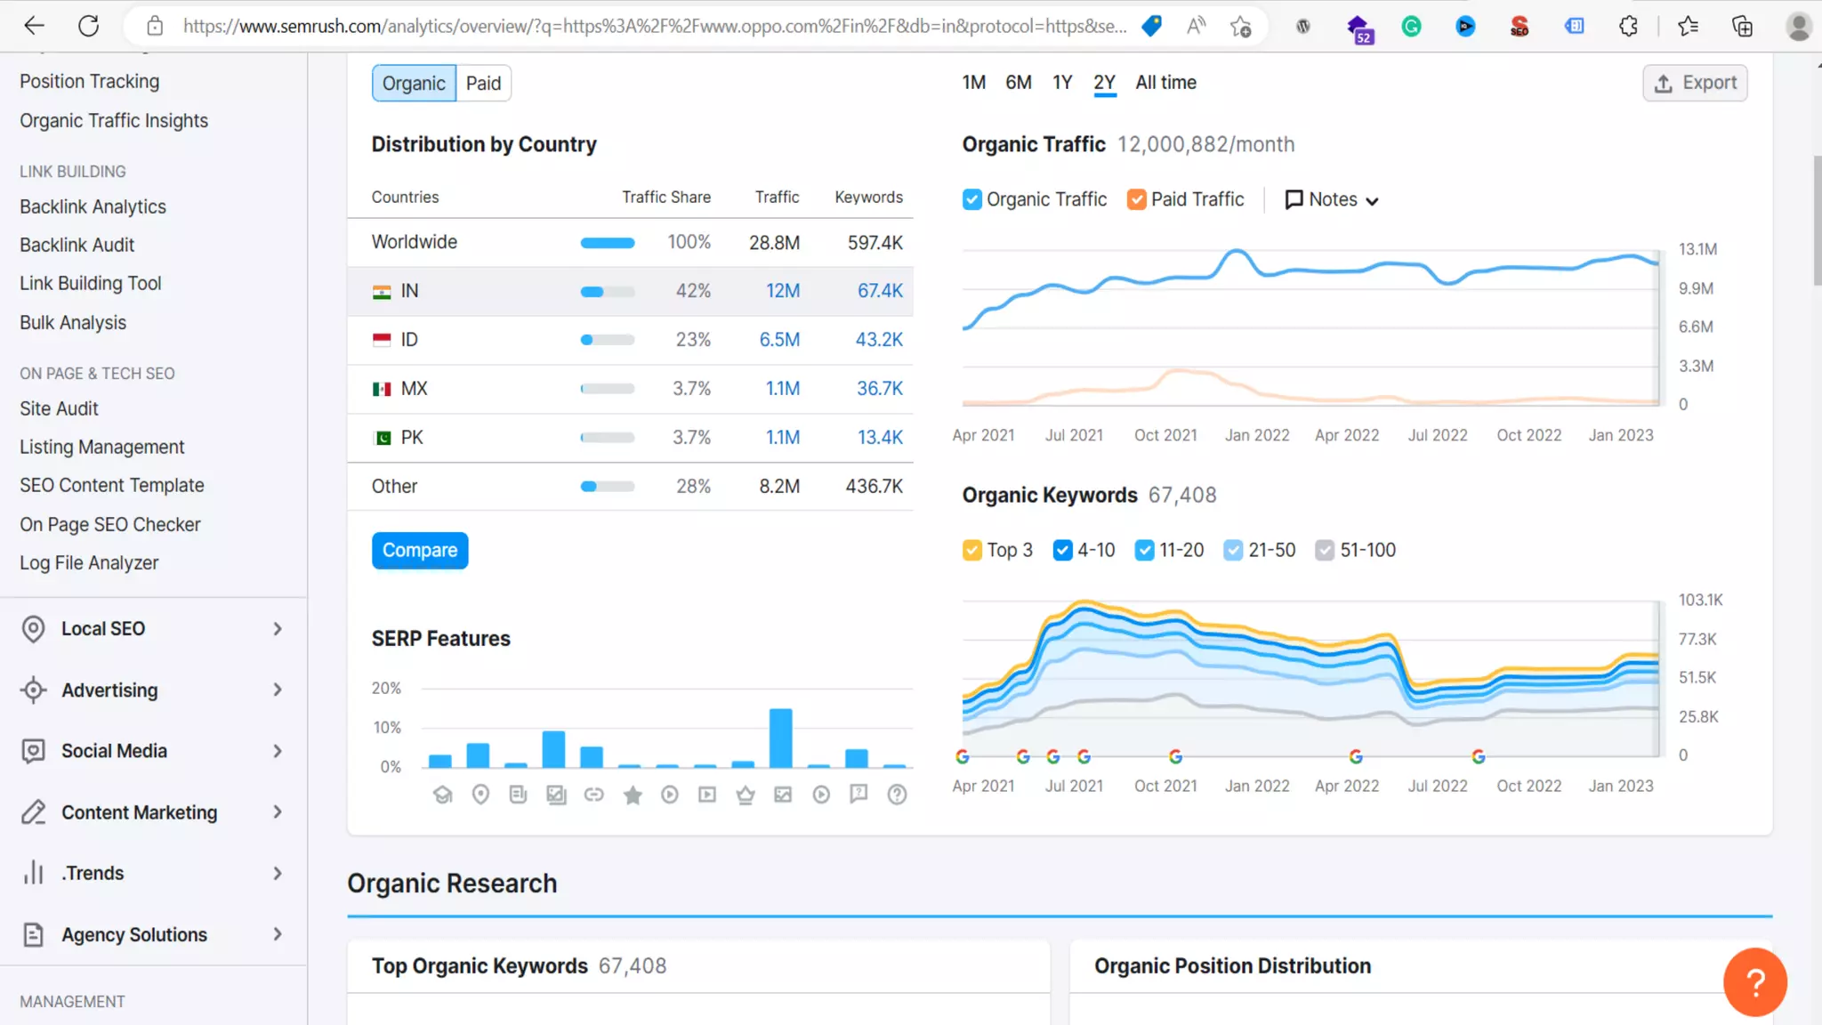Click the orange help question mark button
This screenshot has height=1025, width=1822.
coord(1754,982)
